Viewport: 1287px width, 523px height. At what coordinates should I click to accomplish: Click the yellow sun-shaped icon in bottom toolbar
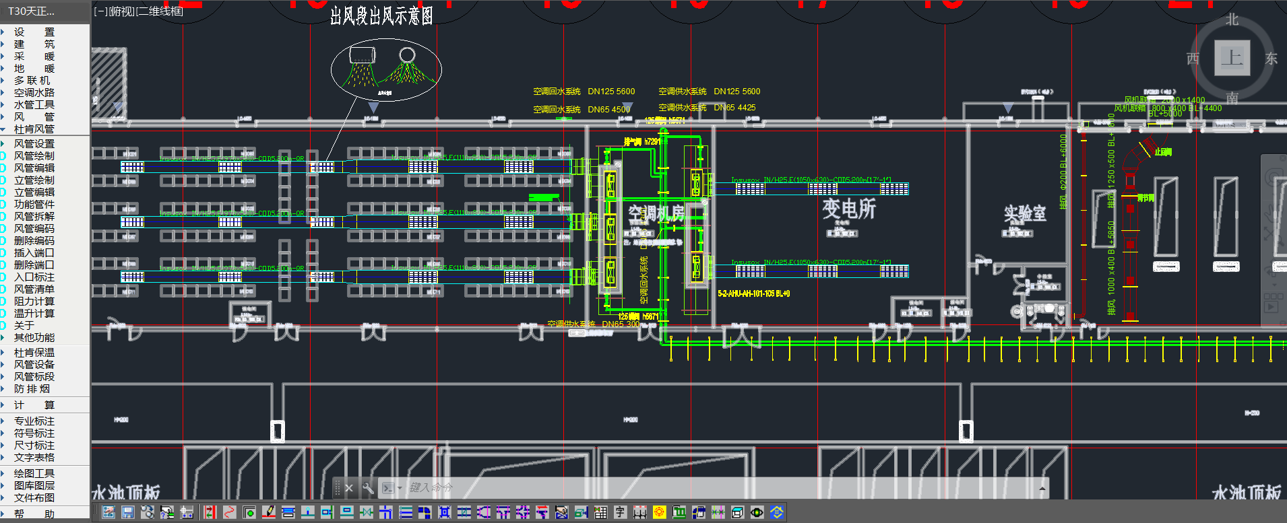tap(659, 513)
